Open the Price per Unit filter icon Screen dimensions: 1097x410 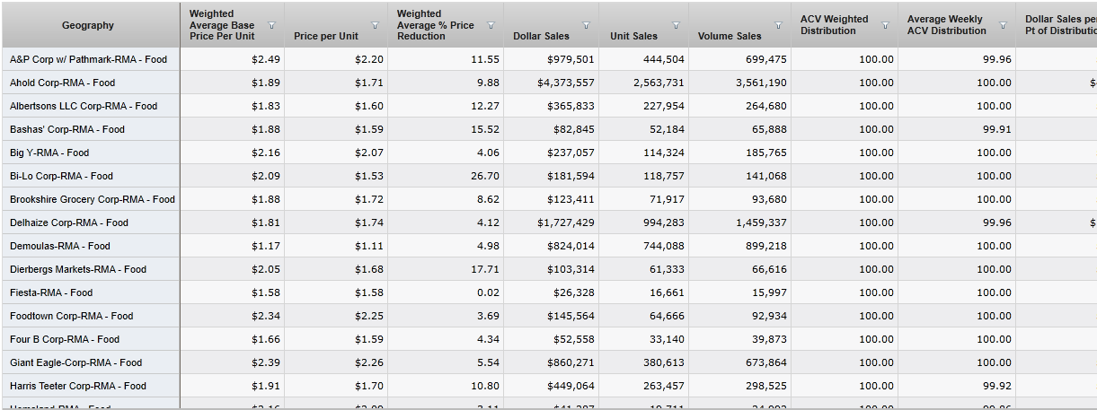pyautogui.click(x=376, y=25)
